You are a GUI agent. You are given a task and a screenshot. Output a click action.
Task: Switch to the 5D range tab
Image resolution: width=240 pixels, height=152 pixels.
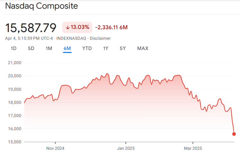coord(31,48)
